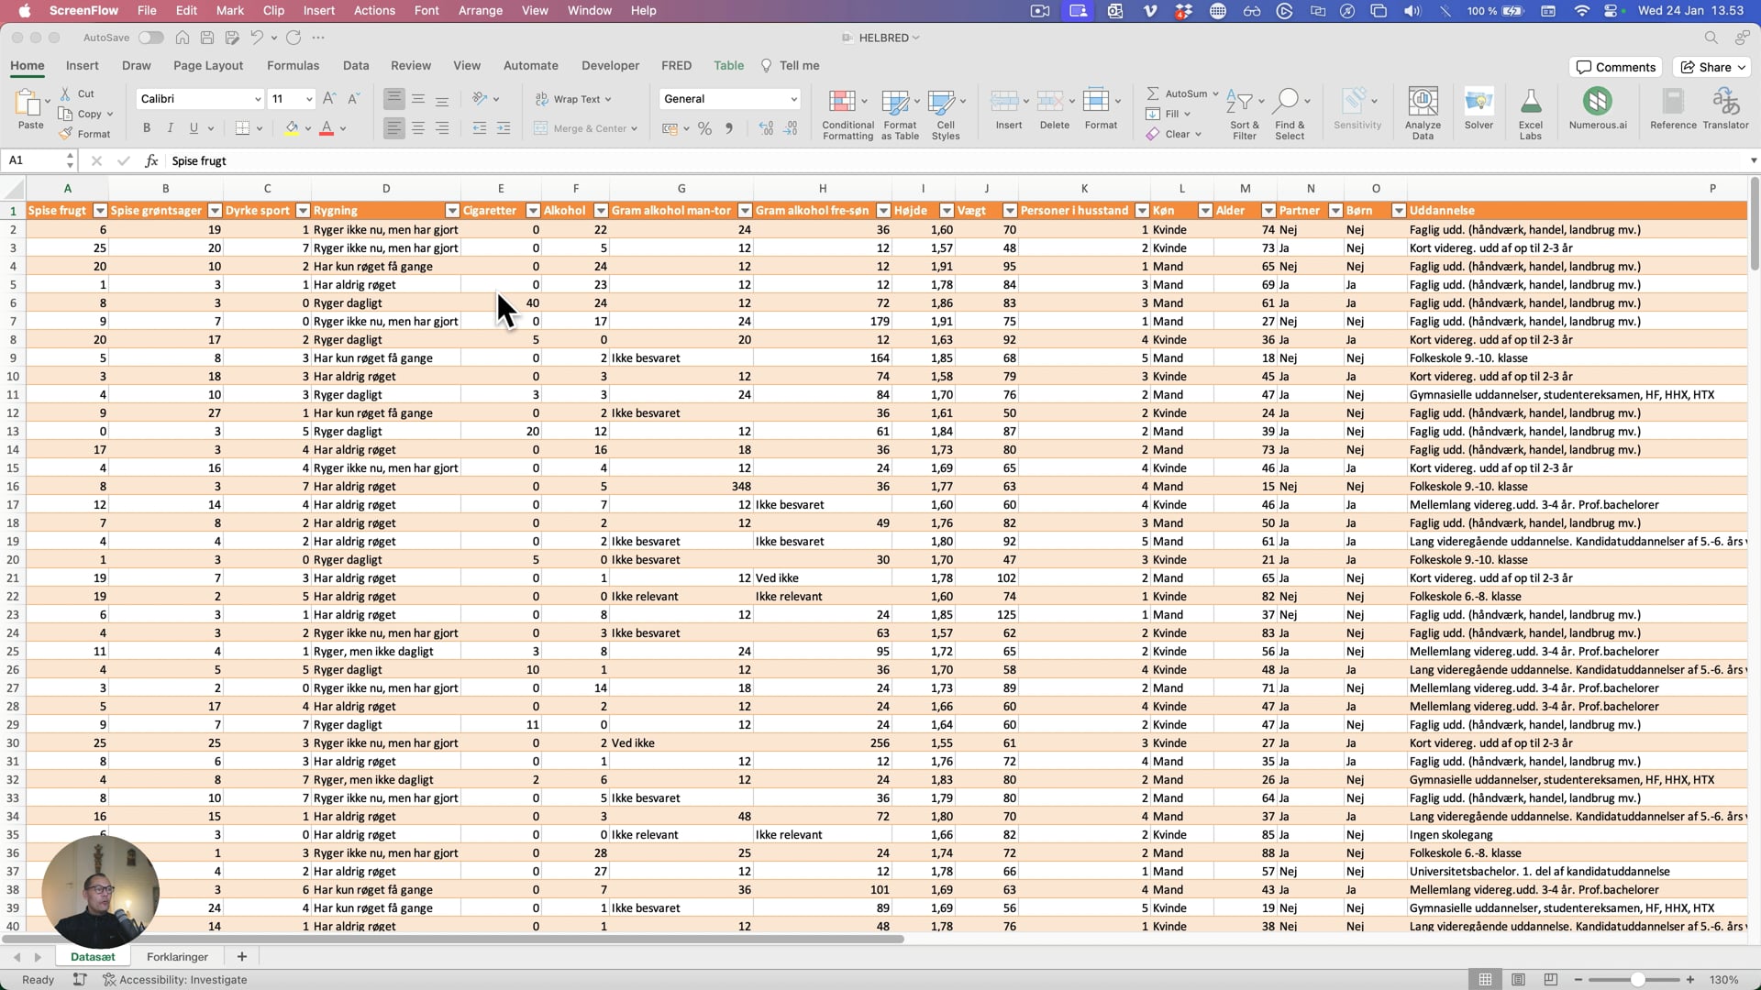Apply Italic formatting
Screen dimensions: 1761x990
click(x=170, y=128)
